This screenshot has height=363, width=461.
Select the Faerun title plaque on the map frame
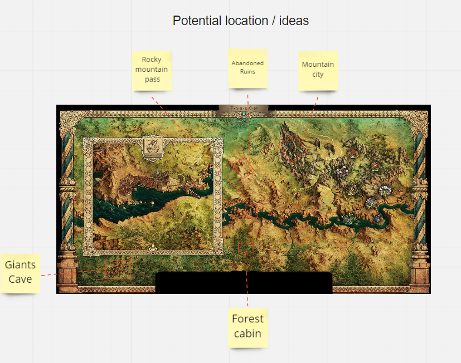(243, 108)
